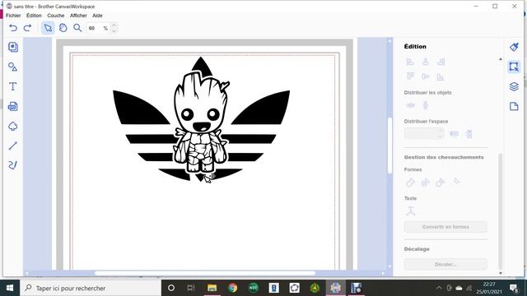Screen dimensions: 527x296
Task: Open the Édition menu
Action: pos(34,16)
